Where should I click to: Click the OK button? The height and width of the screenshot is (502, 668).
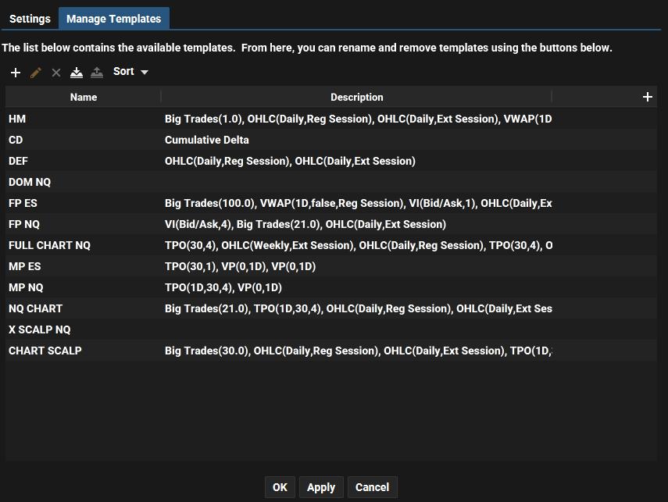(x=280, y=487)
